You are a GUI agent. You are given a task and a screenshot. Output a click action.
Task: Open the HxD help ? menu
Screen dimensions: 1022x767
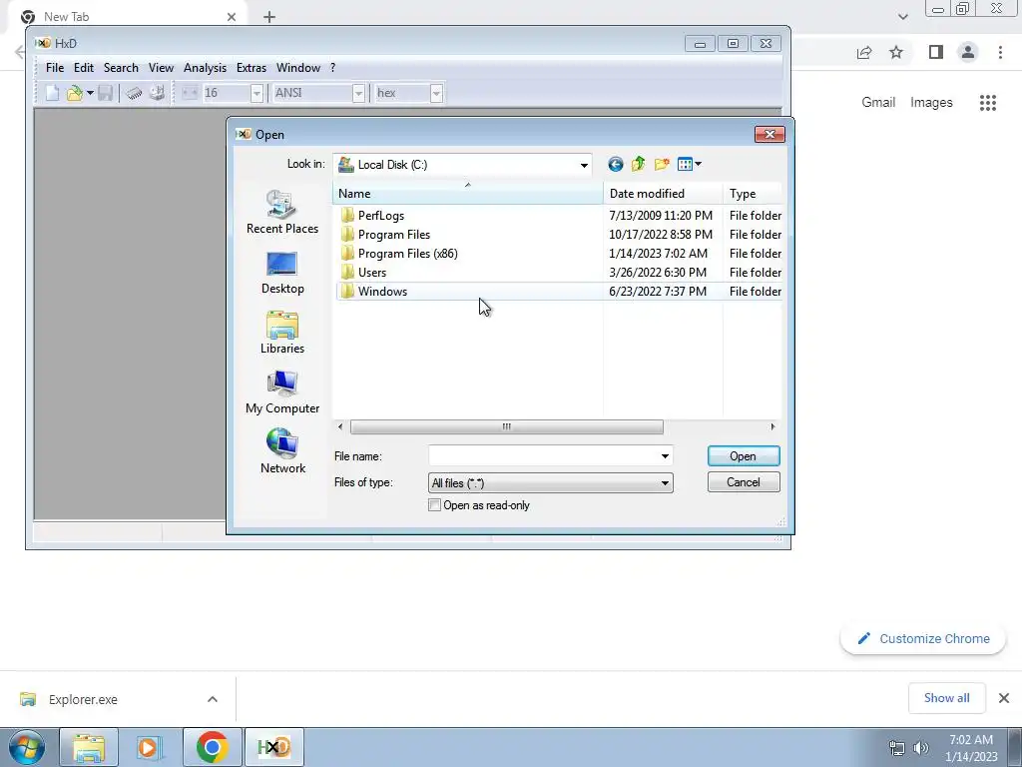(x=332, y=68)
